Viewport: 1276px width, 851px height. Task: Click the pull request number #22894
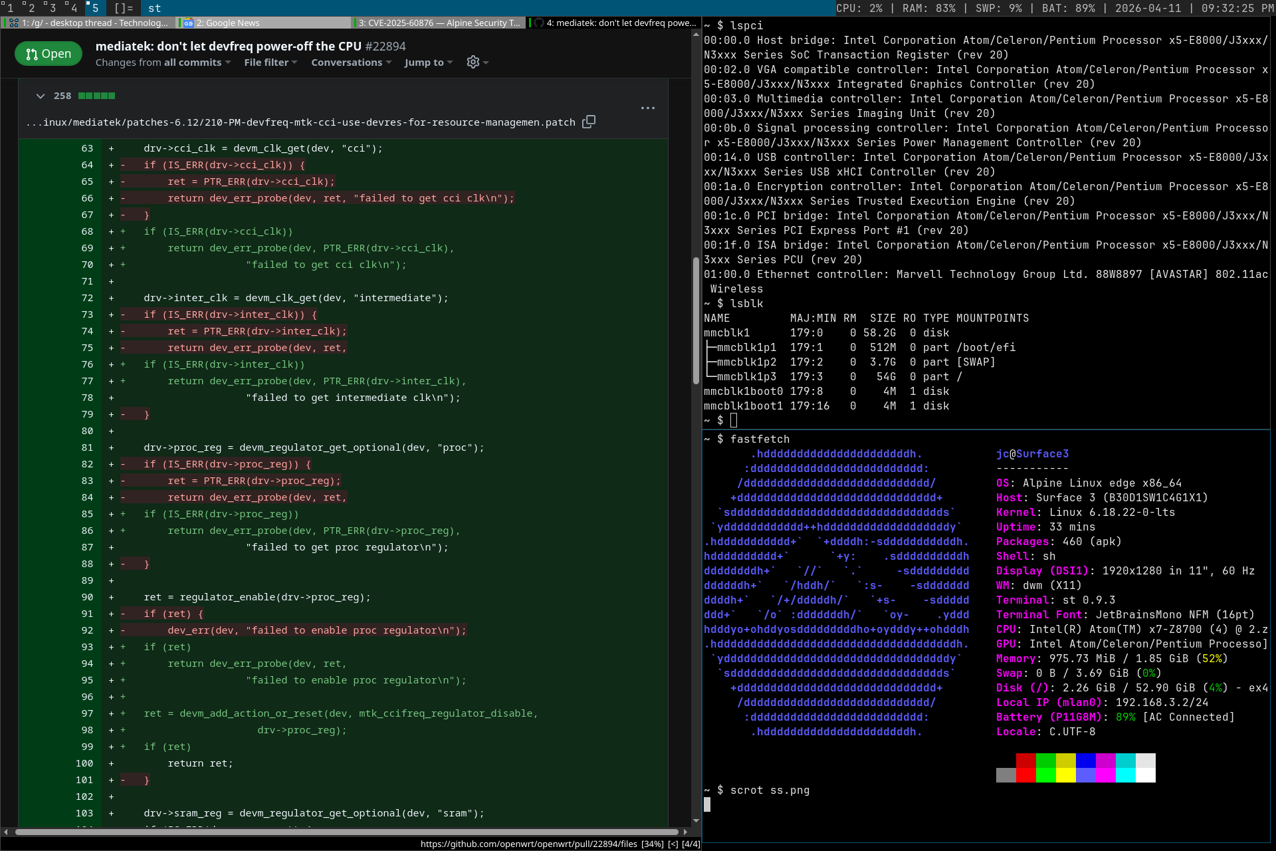[385, 47]
